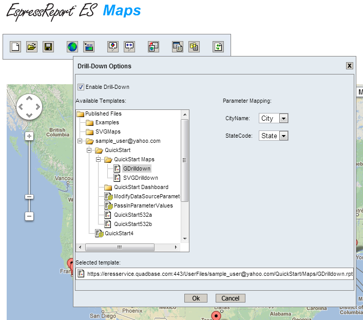The height and width of the screenshot is (320, 363).
Task: Open the StateCode parameter dropdown
Action: click(283, 136)
